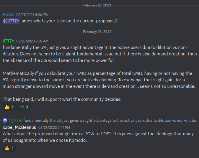
Task: Click the paragraph starting with 'Mathematically if you calculate'
Action: [x=99, y=80]
